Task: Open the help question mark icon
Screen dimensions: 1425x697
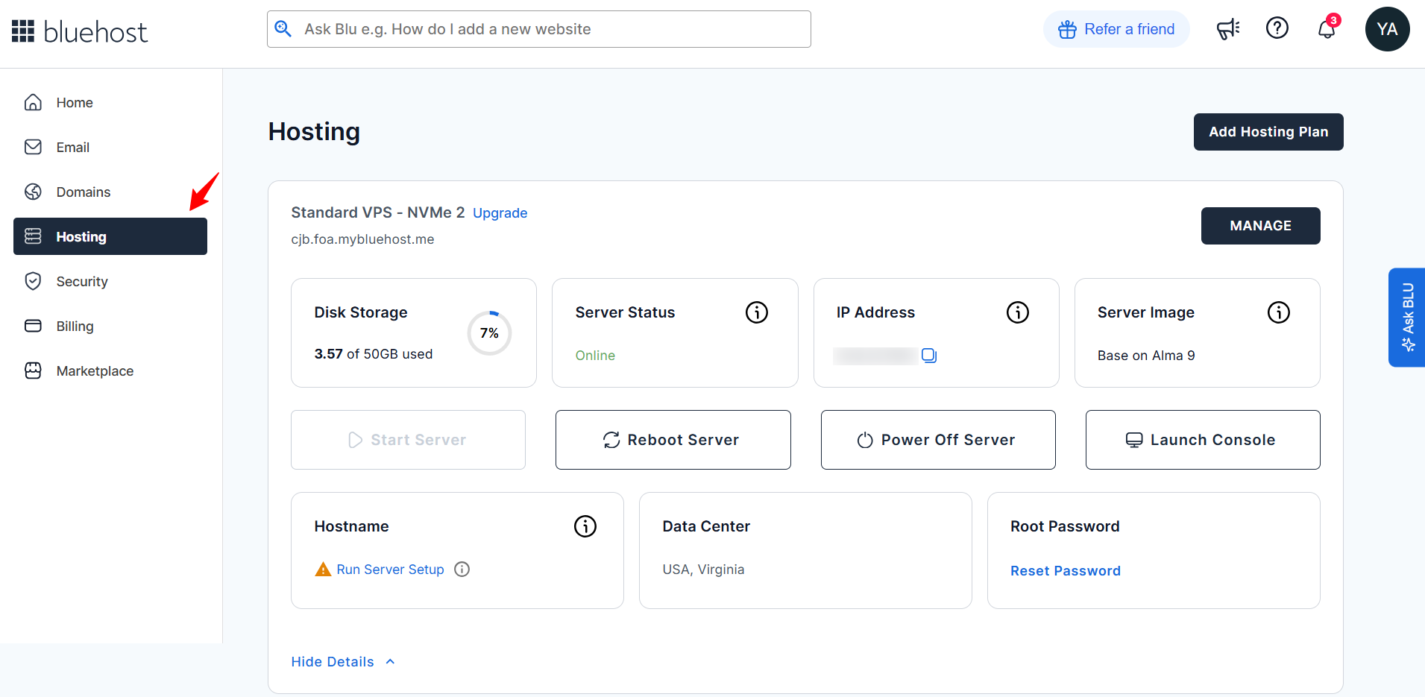Action: click(1277, 28)
